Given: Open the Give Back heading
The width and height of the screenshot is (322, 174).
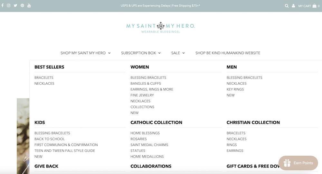Looking at the screenshot, I should (x=46, y=166).
